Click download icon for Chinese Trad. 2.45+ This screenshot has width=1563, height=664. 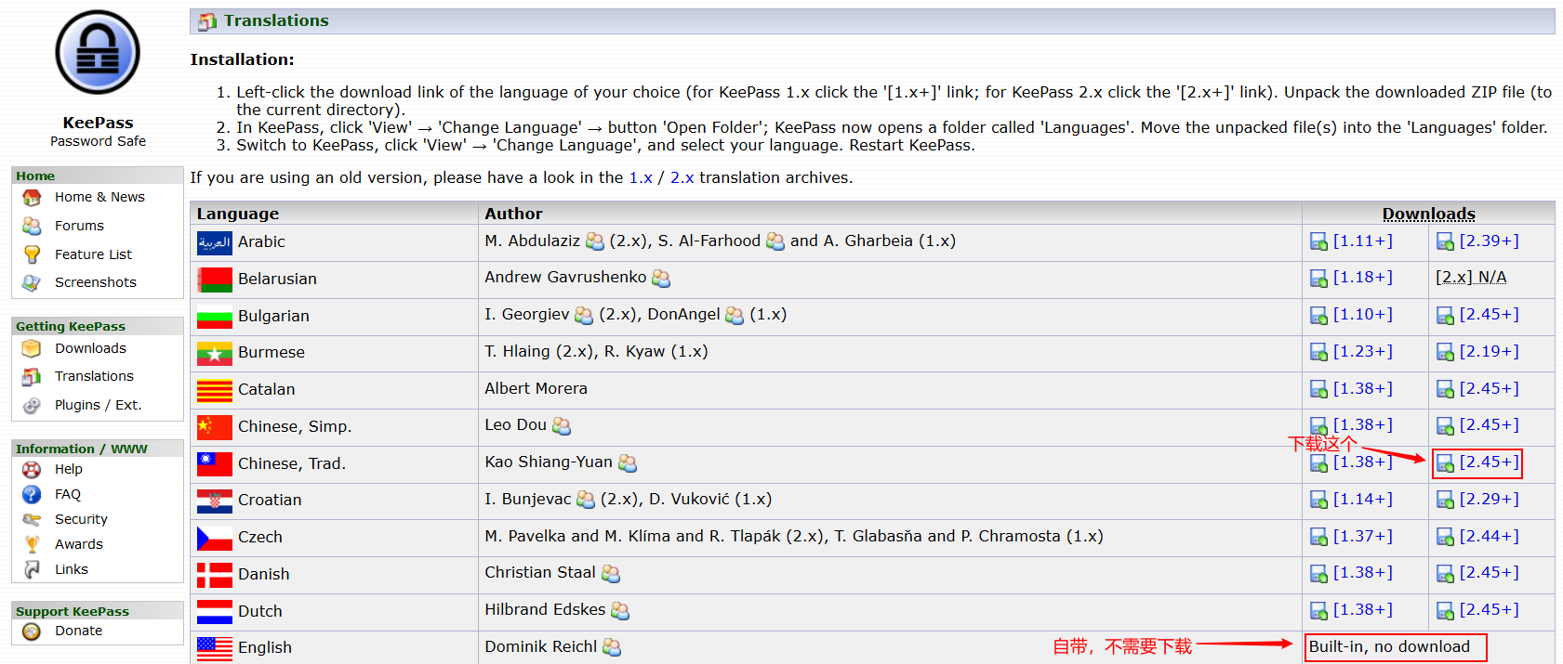pyautogui.click(x=1445, y=463)
